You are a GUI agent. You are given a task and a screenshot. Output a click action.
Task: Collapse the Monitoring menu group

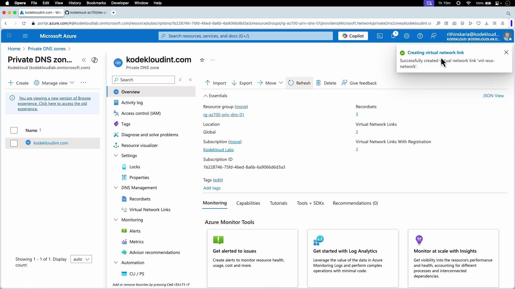coord(116,220)
